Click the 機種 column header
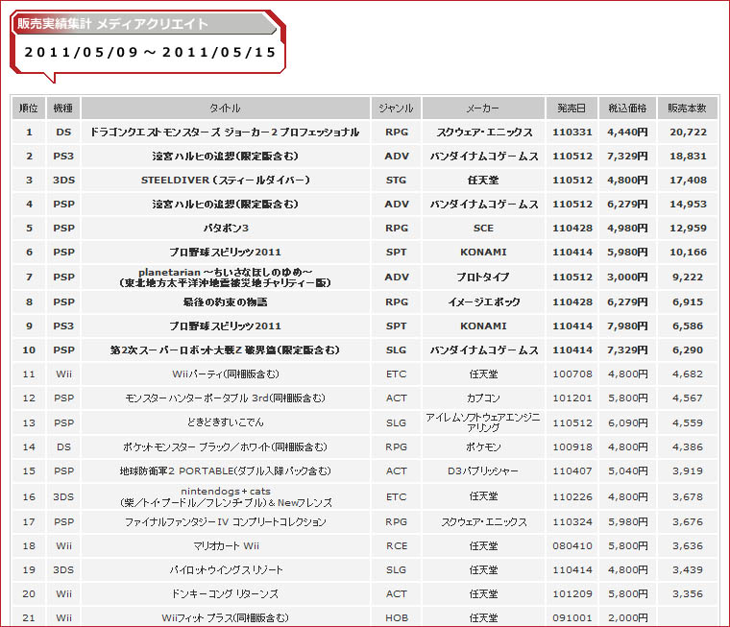This screenshot has width=730, height=627. click(x=63, y=109)
